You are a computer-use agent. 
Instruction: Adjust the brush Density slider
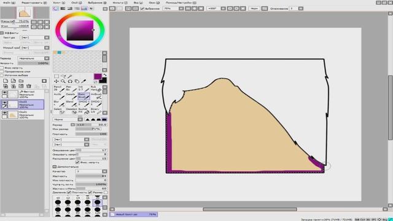click(x=91, y=134)
